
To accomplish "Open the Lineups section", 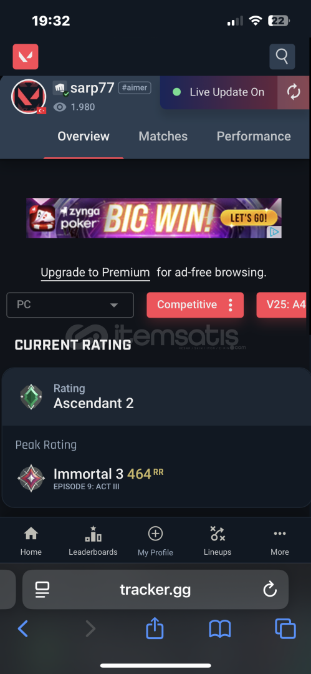I will point(218,541).
